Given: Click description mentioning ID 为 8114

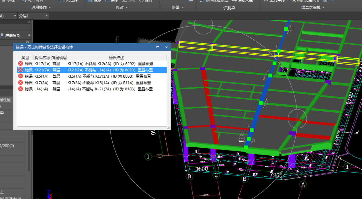Looking at the screenshot, I should coord(109,83).
